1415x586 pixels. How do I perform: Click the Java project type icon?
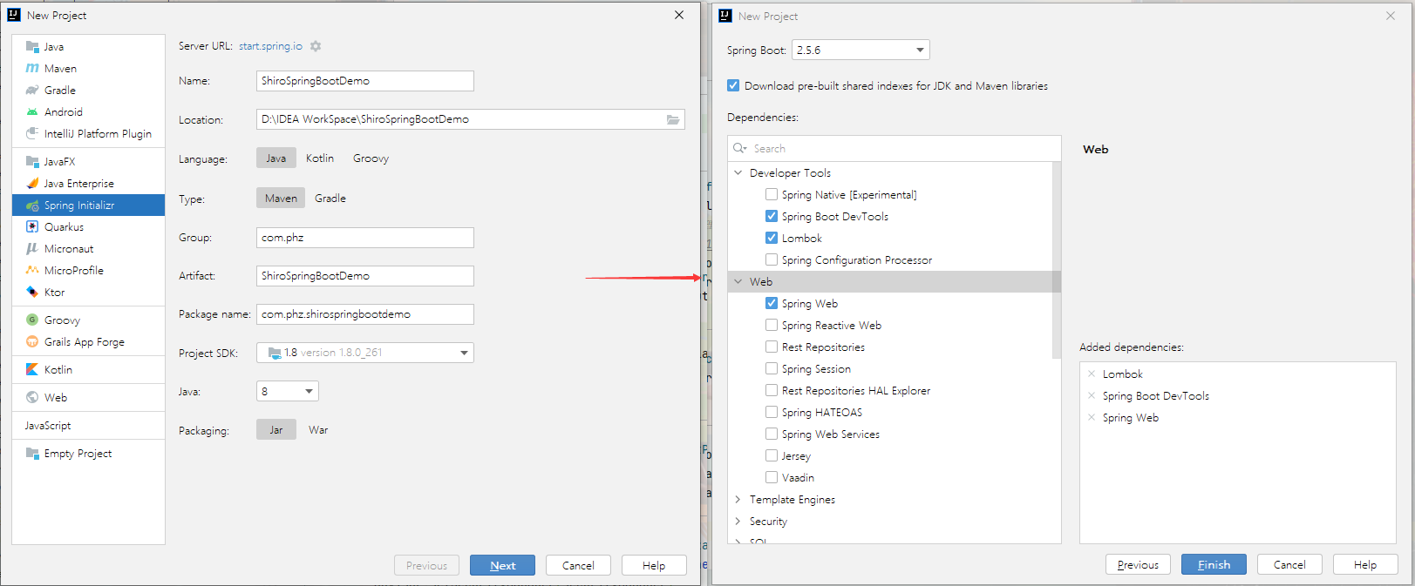pyautogui.click(x=32, y=47)
